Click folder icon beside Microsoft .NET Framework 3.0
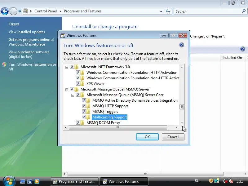The width and height of the screenshot is (248, 186). [76, 67]
